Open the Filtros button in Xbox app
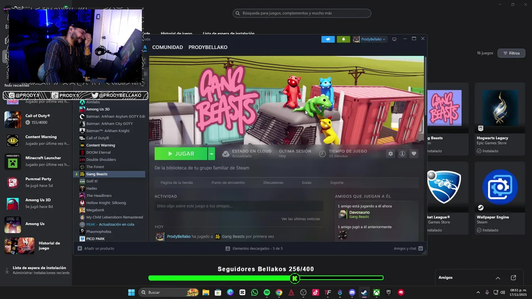 coord(511,53)
